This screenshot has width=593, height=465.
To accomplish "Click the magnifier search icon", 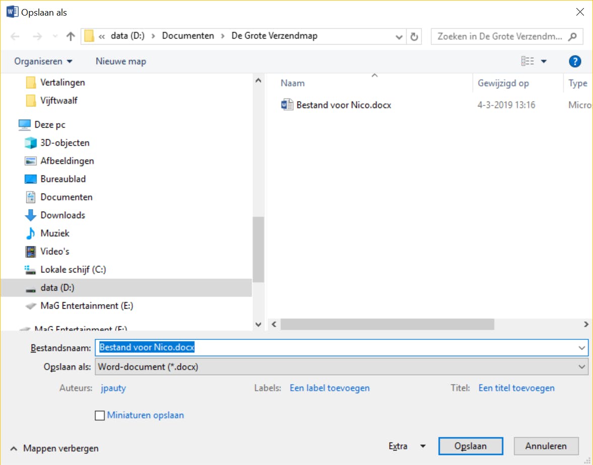I will 572,37.
